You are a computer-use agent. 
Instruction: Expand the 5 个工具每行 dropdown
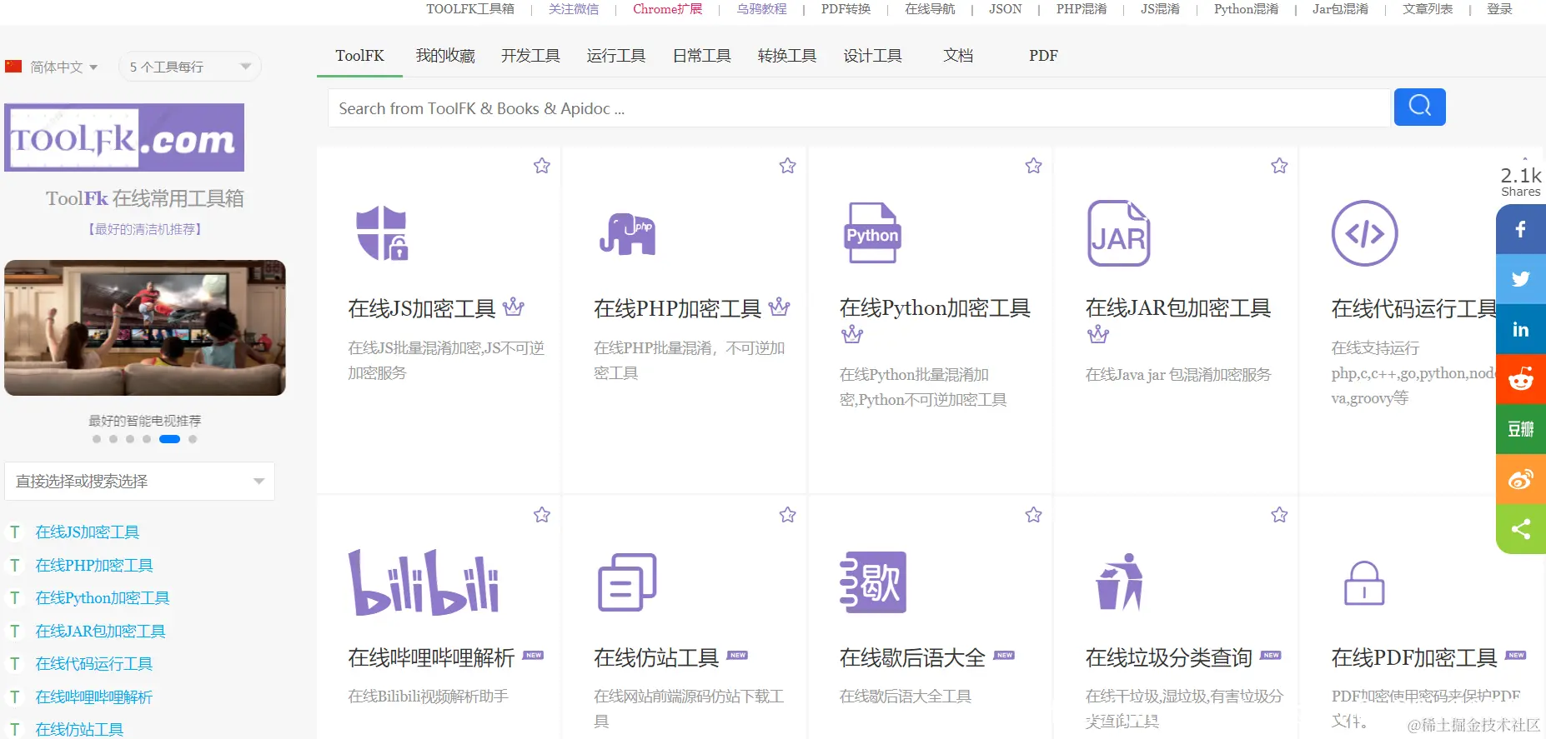190,67
